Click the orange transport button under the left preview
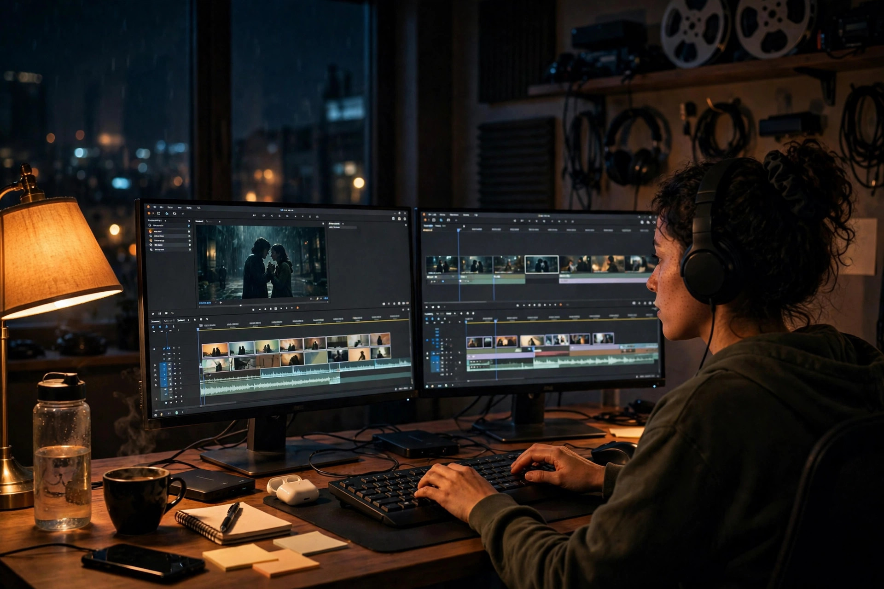884x589 pixels. point(297,307)
